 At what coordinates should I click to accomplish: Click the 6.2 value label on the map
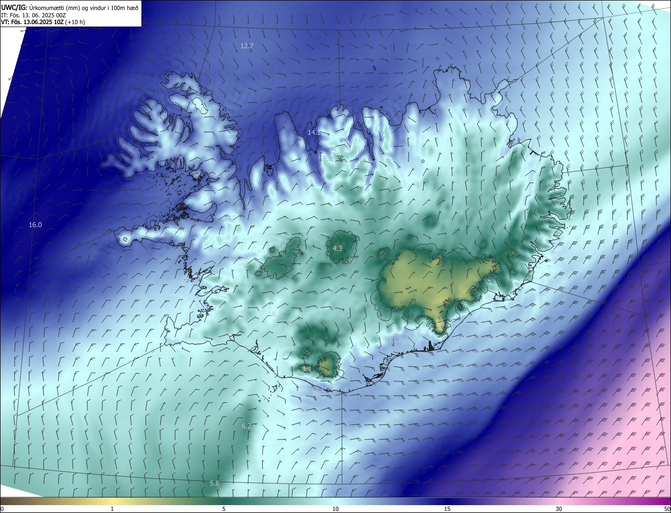coord(246,426)
